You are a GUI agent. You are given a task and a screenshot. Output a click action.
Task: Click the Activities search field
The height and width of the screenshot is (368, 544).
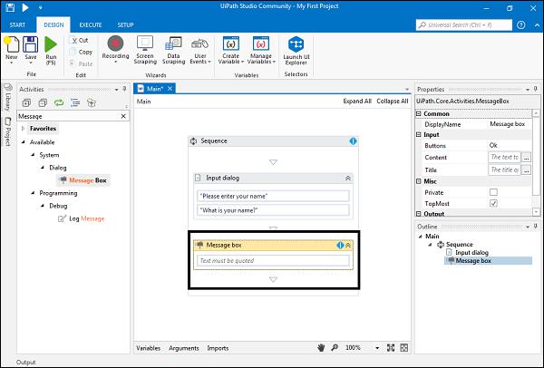click(x=68, y=116)
